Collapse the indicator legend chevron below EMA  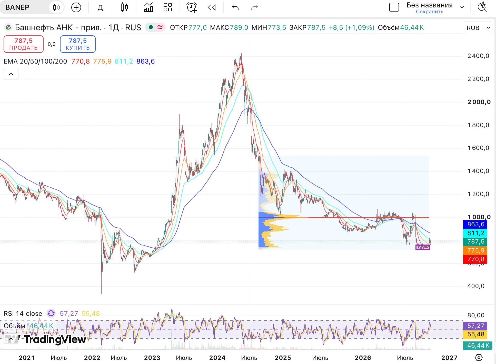tap(11, 74)
